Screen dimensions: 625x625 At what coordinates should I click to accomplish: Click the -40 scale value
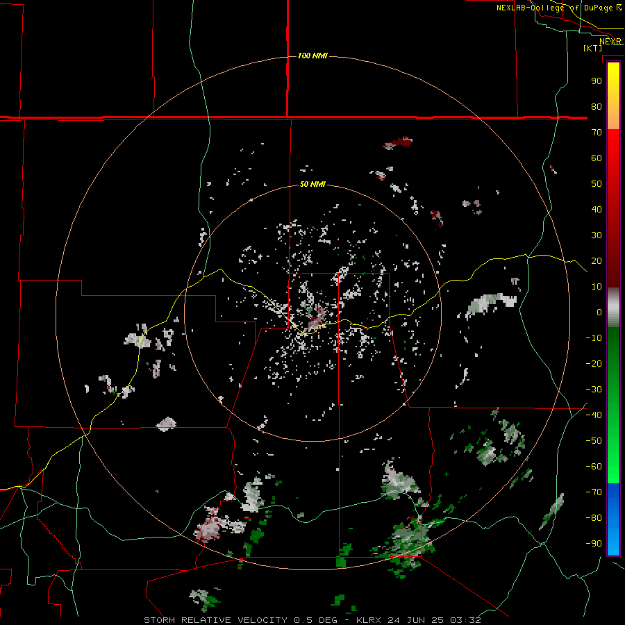coord(594,415)
